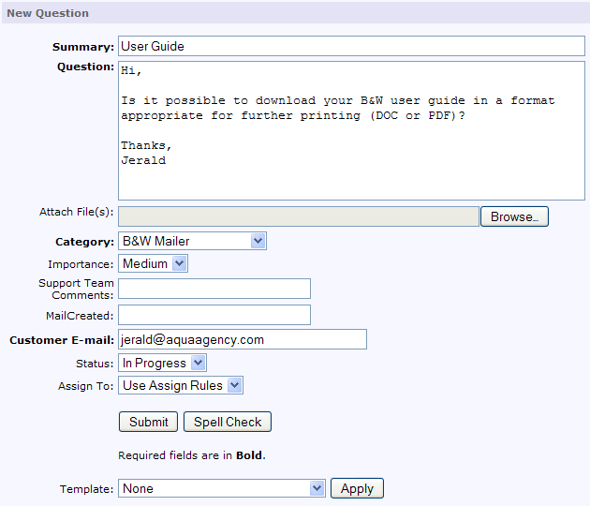The height and width of the screenshot is (506, 590).
Task: Click the Support Team Comments field
Action: (x=214, y=289)
